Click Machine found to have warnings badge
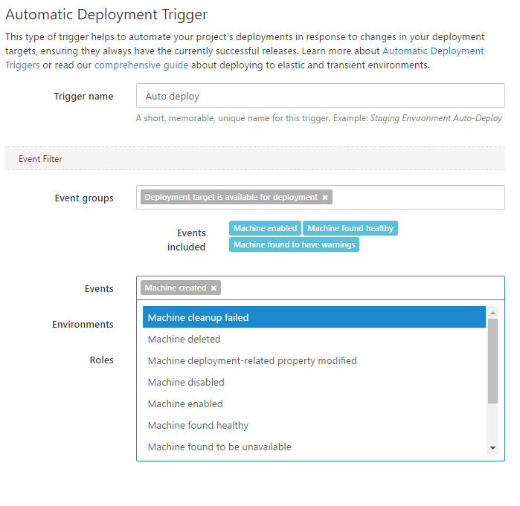Viewport: 520px width, 506px height. [x=294, y=244]
